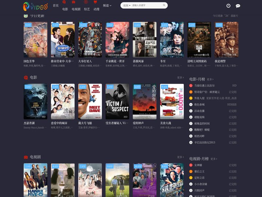Click the 10.0分 badge on 大奉打更人
This screenshot has height=197, width=262.
[83, 25]
